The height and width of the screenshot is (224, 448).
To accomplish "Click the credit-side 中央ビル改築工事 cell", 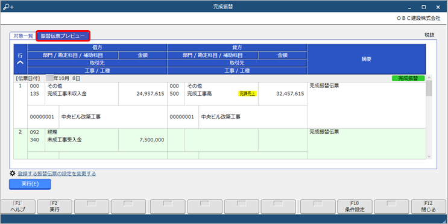I will click(x=221, y=117).
